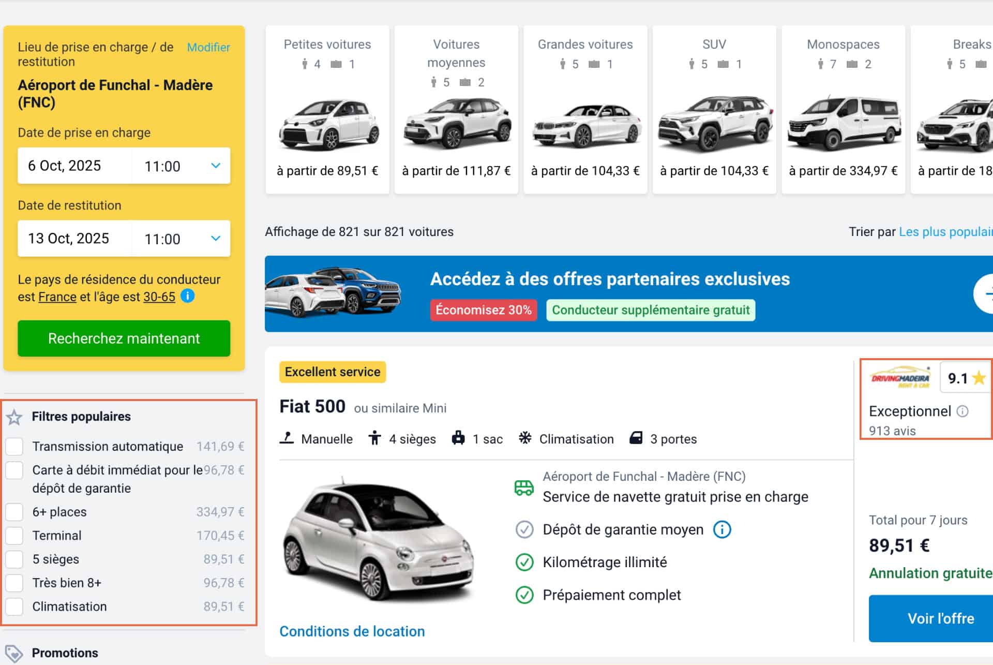This screenshot has width=993, height=665.
Task: Click the Manuelle gearshift icon
Action: tap(287, 438)
